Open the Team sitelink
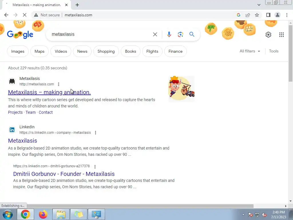 31,112
